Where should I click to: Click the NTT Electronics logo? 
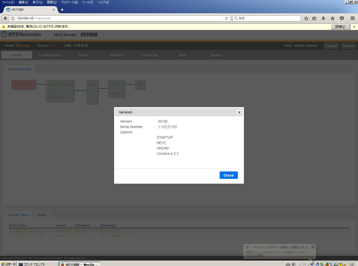(x=21, y=35)
